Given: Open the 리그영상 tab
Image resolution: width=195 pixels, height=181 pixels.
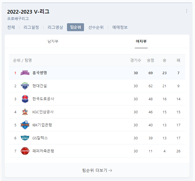Looking at the screenshot, I should [55, 27].
